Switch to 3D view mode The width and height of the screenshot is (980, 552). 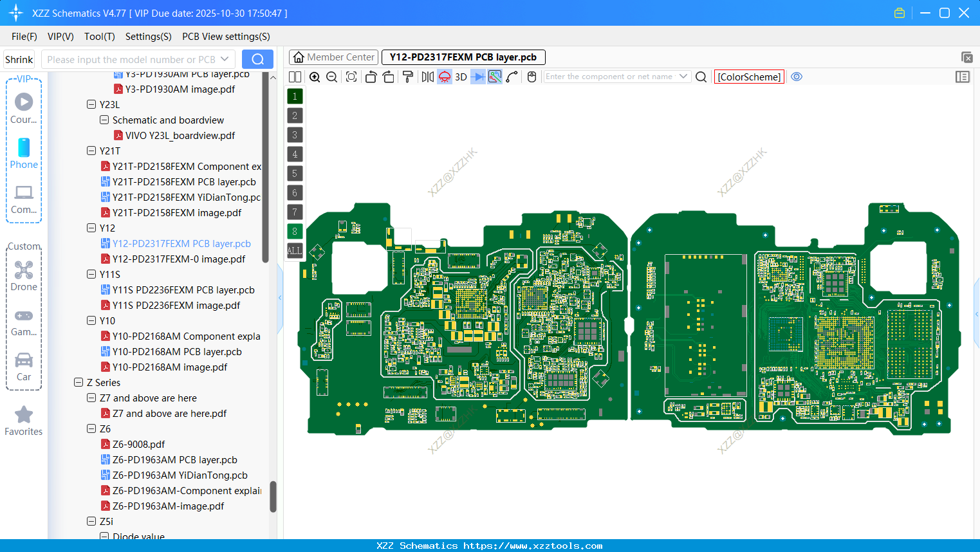(460, 77)
